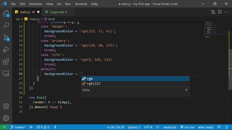Change indentation via Spaces: 2

click(134, 127)
